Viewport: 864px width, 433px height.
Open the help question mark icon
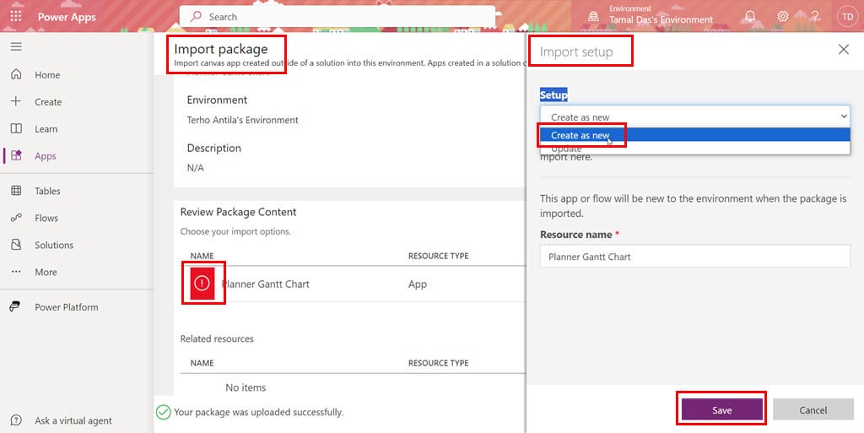pos(815,17)
